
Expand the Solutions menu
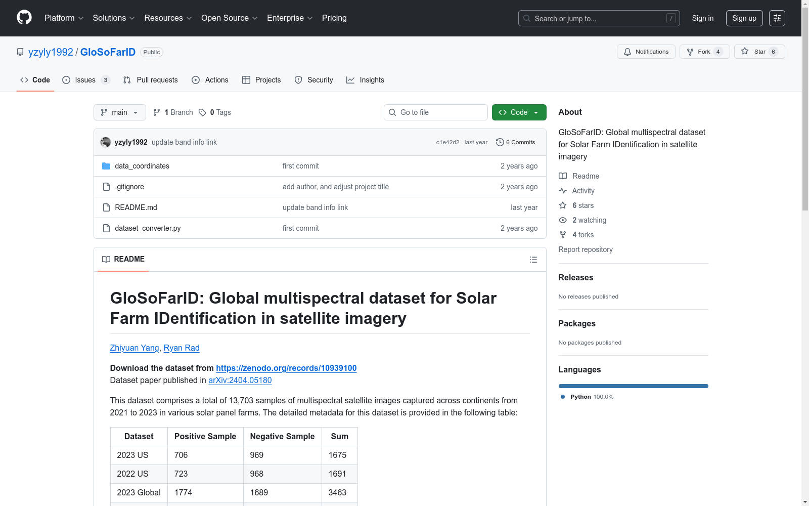pyautogui.click(x=114, y=18)
